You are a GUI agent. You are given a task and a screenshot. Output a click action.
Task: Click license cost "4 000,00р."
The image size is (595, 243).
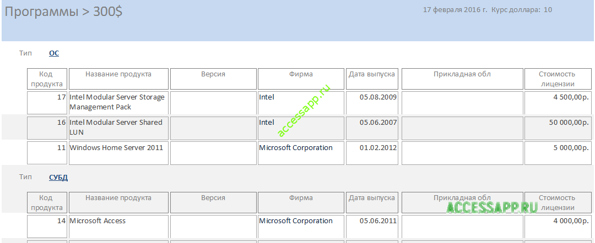[x=558, y=227]
